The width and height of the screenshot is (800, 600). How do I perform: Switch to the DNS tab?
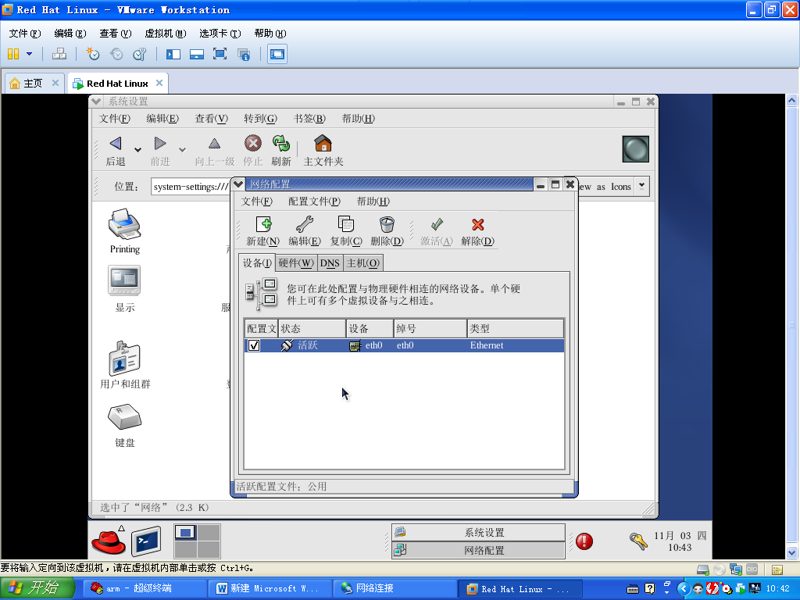[x=330, y=263]
